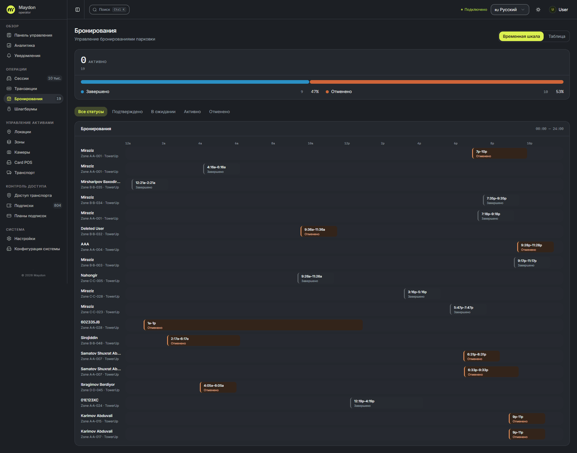Click the blue Завершено progress bar segment

click(195, 82)
